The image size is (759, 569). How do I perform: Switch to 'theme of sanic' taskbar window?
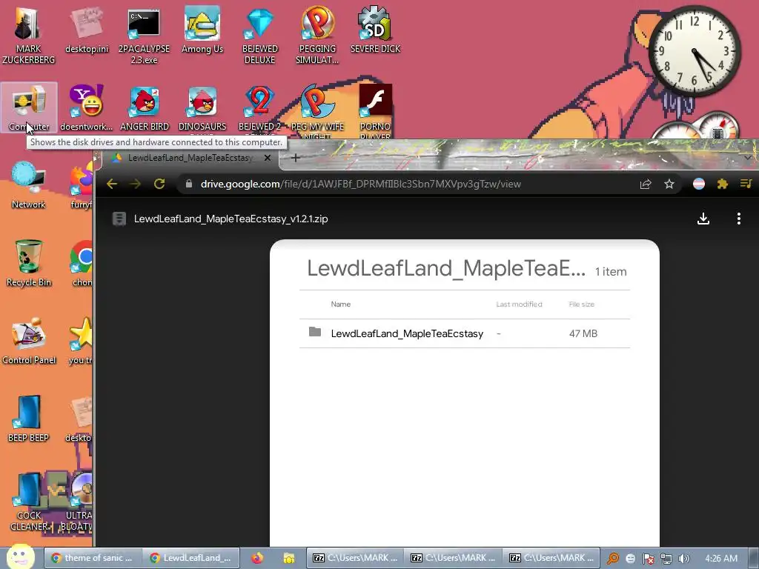point(93,558)
